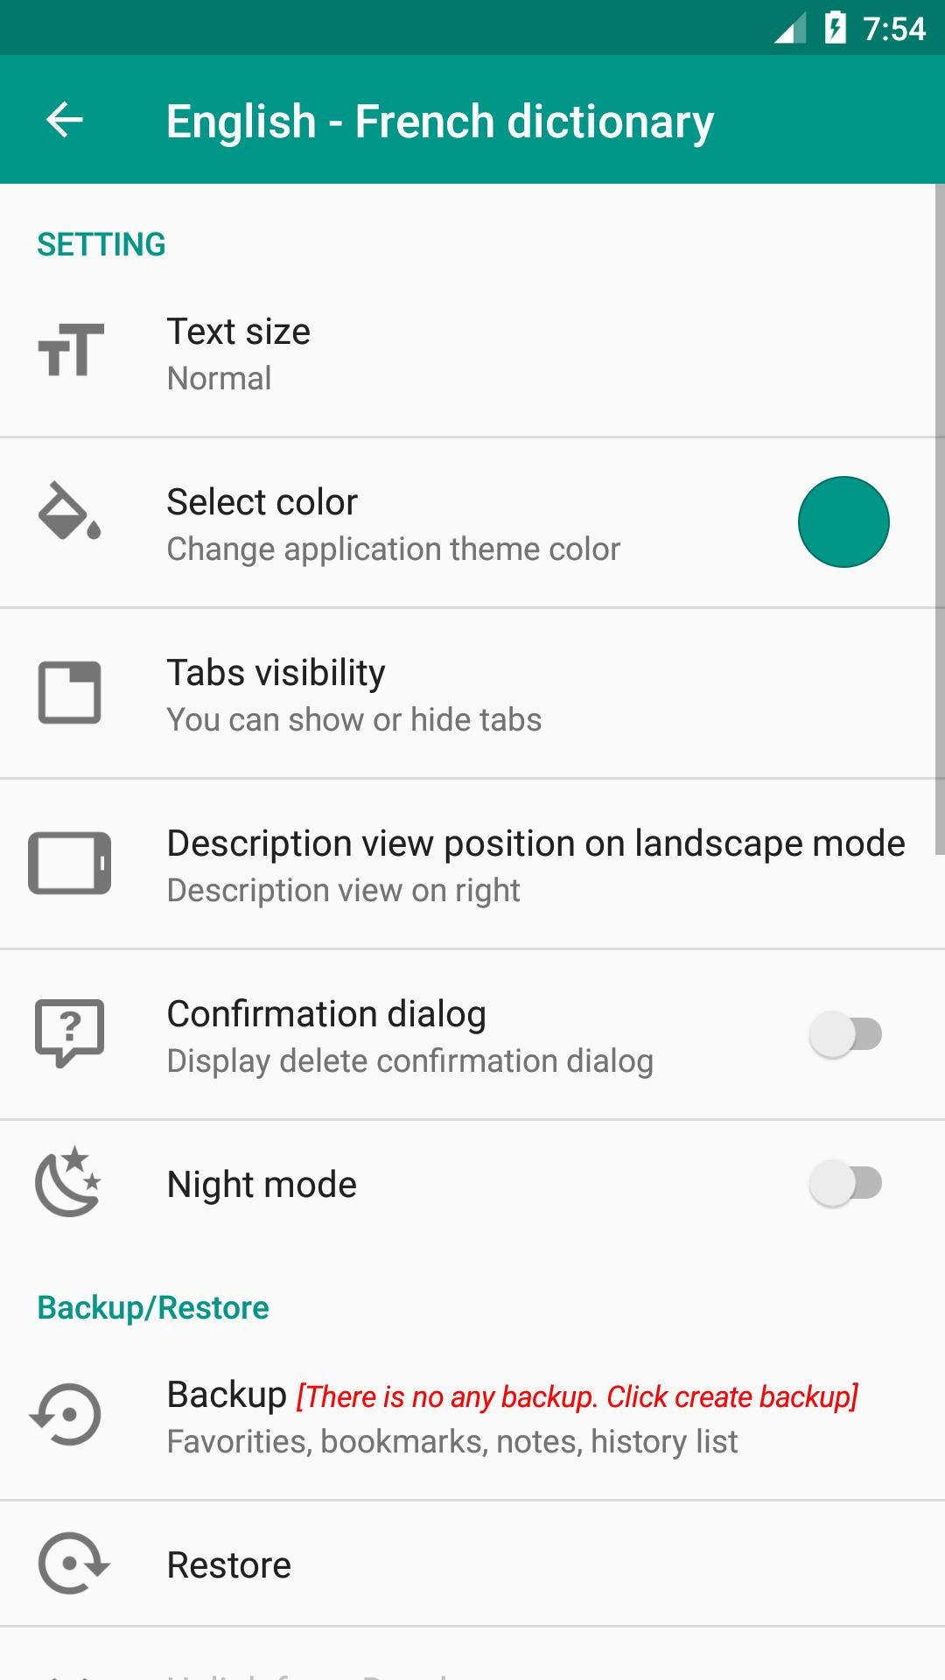Click the Backup history icon
The image size is (945, 1680).
pos(66,1414)
